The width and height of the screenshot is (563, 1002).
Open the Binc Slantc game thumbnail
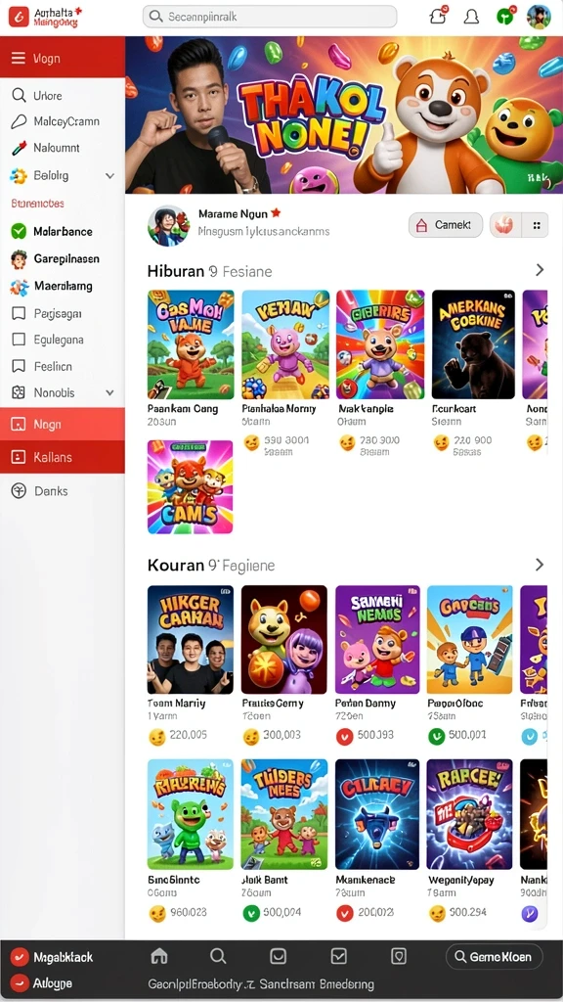pos(191,814)
